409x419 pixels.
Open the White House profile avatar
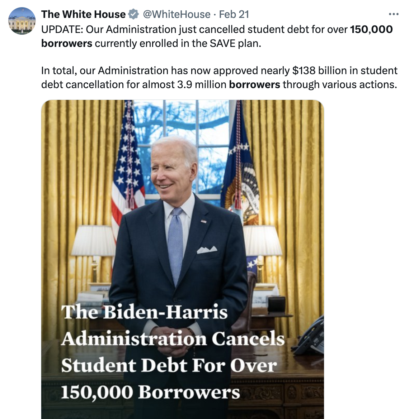pos(22,21)
